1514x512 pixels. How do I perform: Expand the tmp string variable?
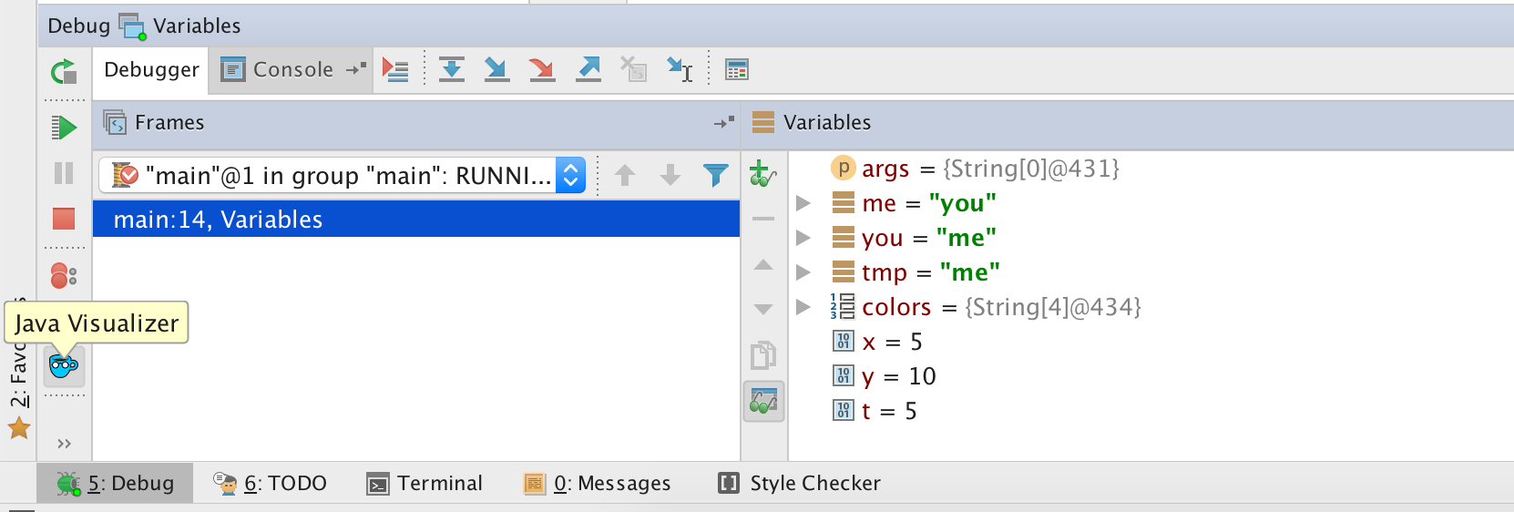[803, 272]
